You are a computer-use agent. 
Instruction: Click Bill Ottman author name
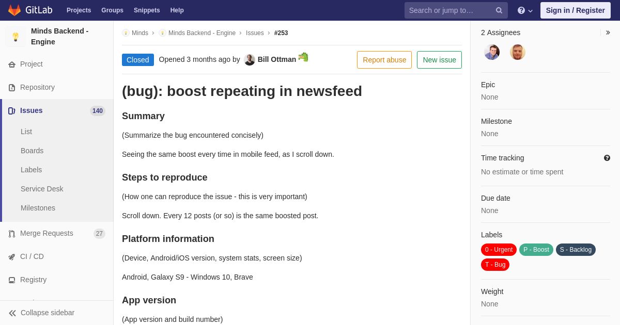coord(277,60)
